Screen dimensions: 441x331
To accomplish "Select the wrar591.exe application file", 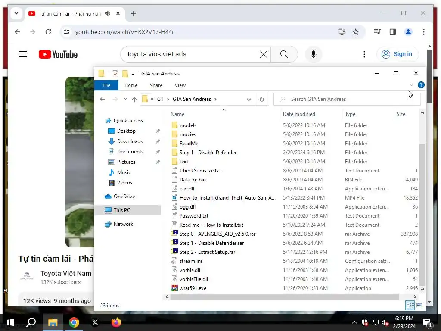I will tap(193, 288).
